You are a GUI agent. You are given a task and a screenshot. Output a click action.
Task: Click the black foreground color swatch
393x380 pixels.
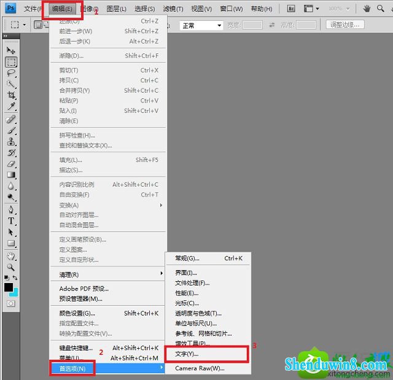click(x=9, y=287)
